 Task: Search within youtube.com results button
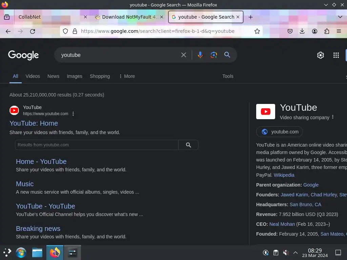pos(188,145)
